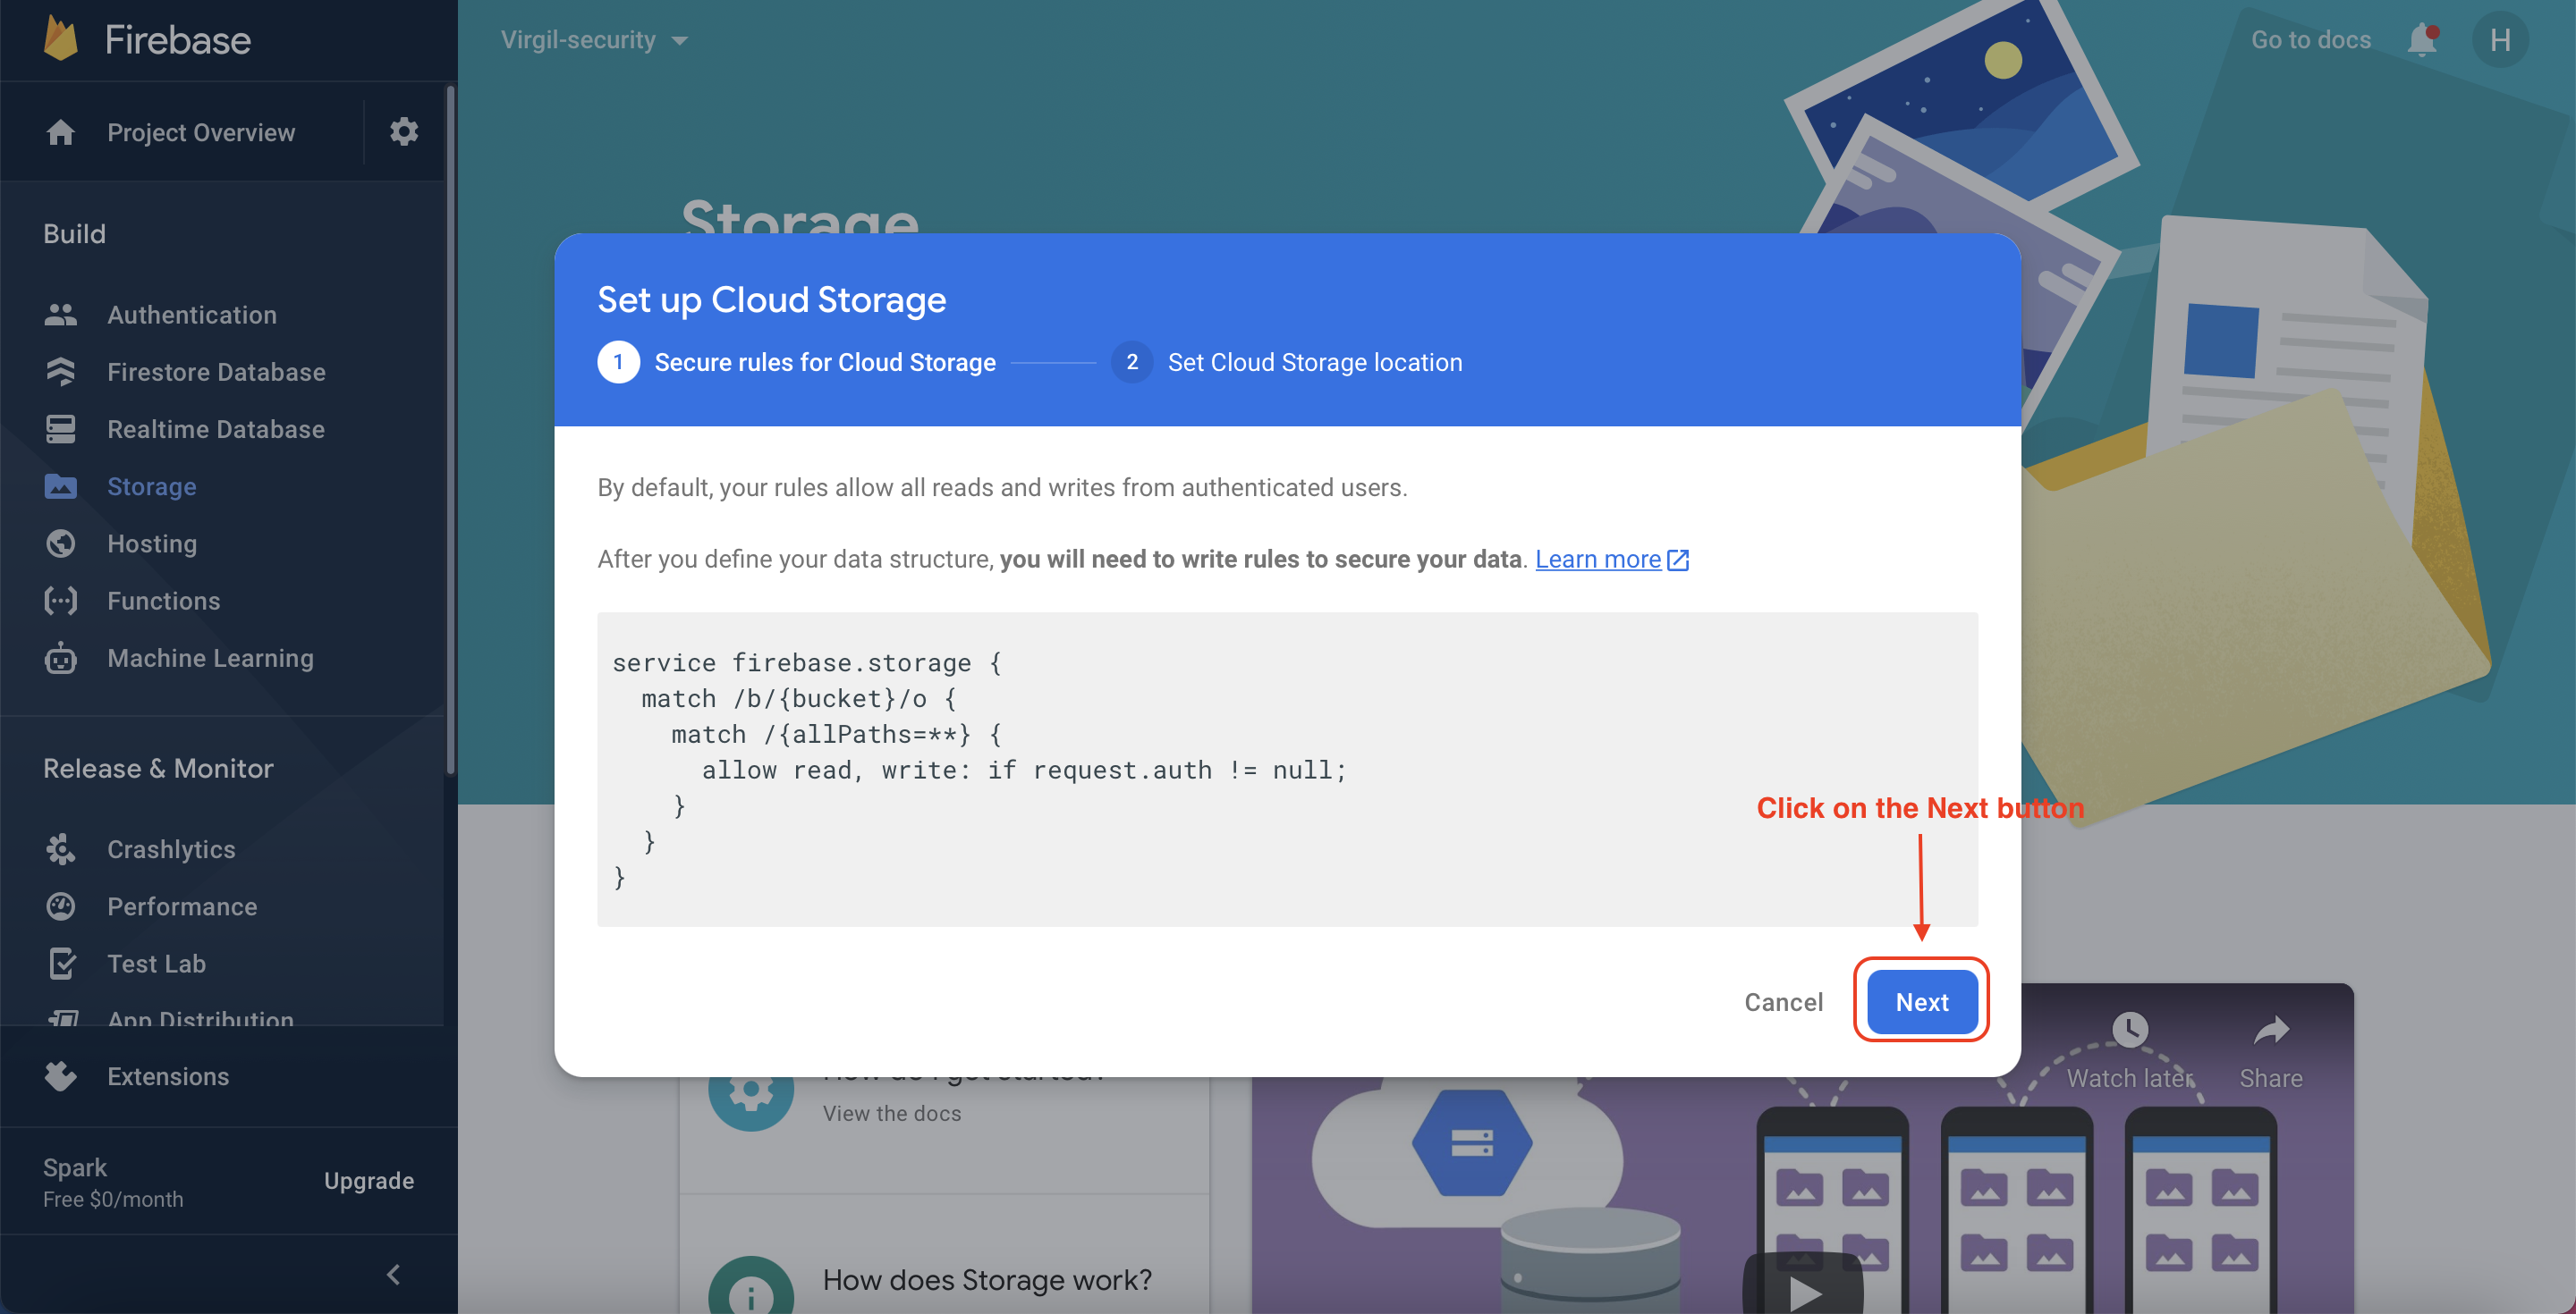Select the Authentication icon in sidebar
The width and height of the screenshot is (2576, 1314).
(x=62, y=314)
